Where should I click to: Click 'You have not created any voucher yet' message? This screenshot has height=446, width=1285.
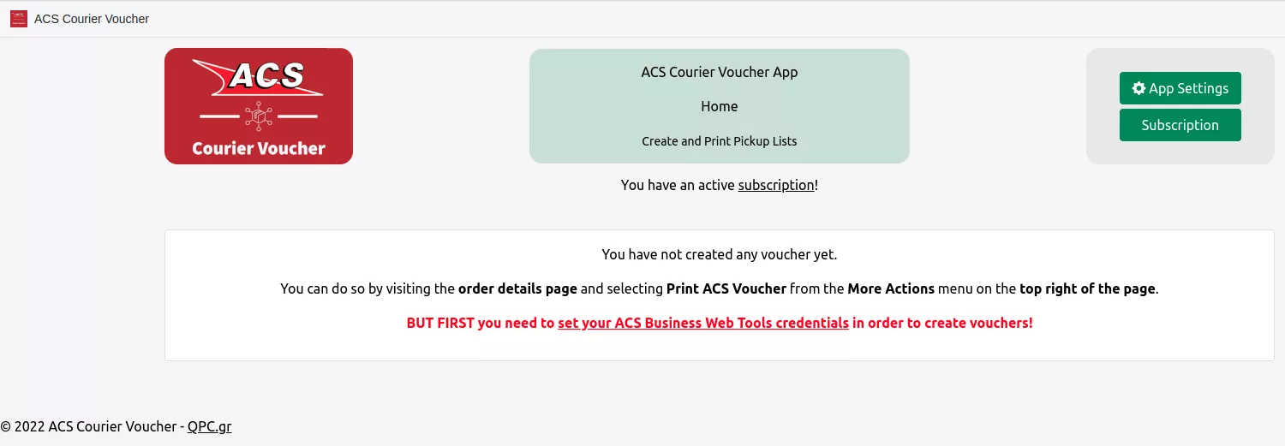pos(720,254)
